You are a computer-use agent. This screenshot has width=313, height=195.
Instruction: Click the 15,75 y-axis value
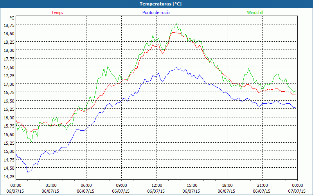point(9,126)
